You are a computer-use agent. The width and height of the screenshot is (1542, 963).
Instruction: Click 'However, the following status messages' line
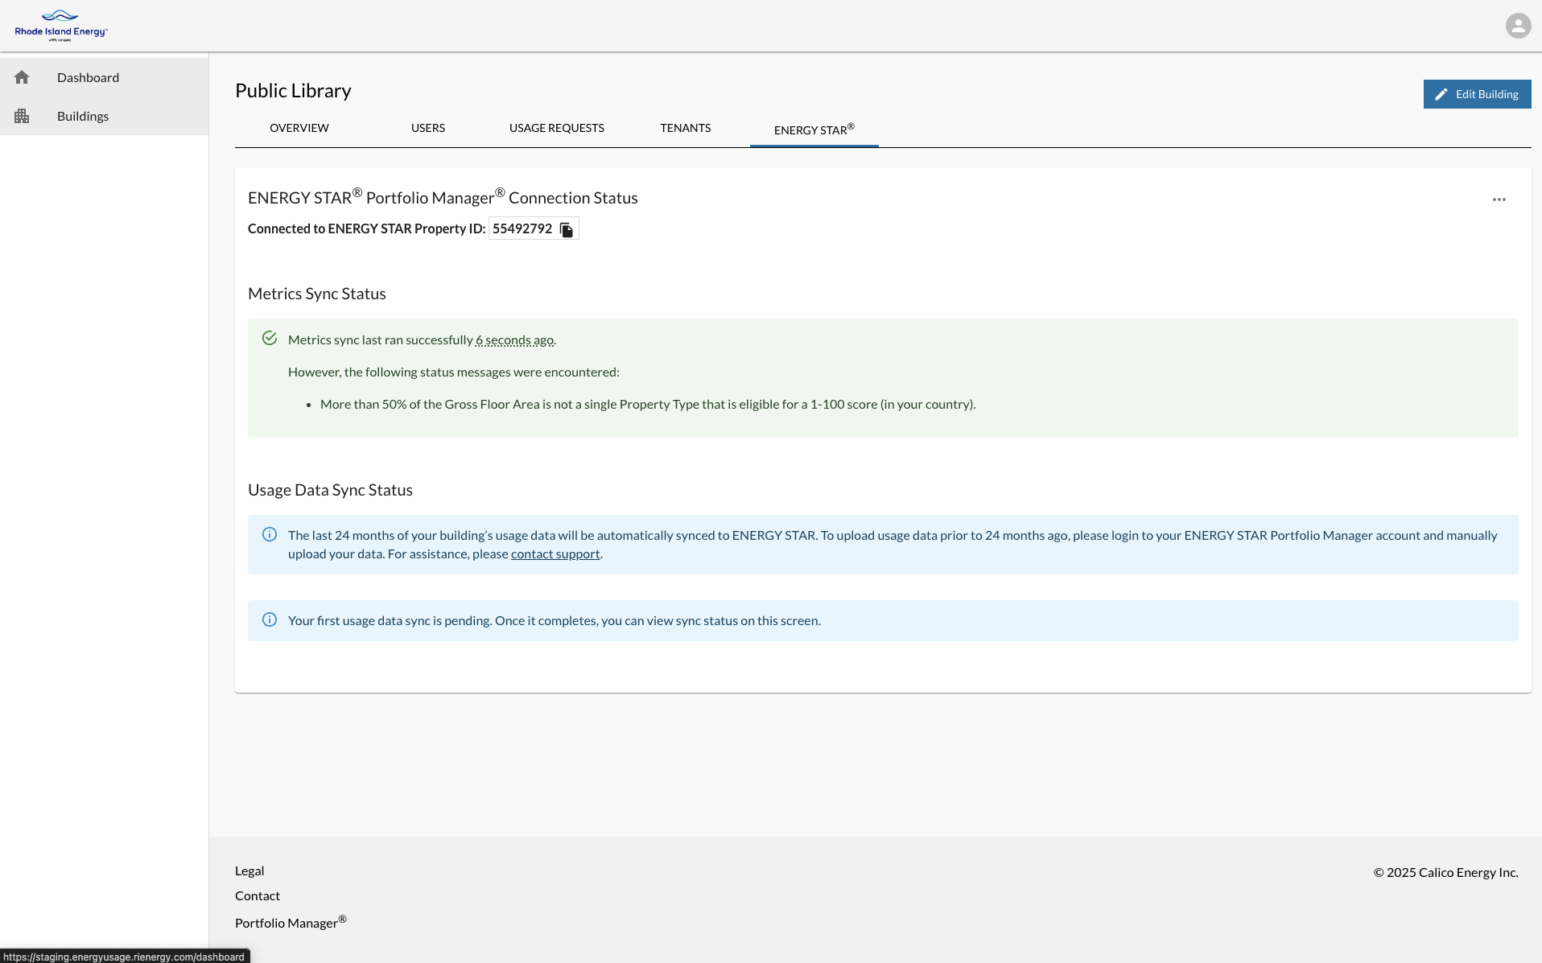(454, 372)
